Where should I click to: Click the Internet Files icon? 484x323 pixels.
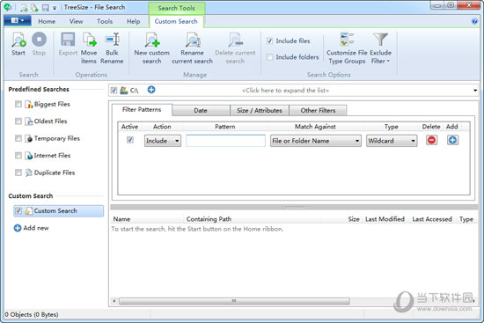[29, 156]
